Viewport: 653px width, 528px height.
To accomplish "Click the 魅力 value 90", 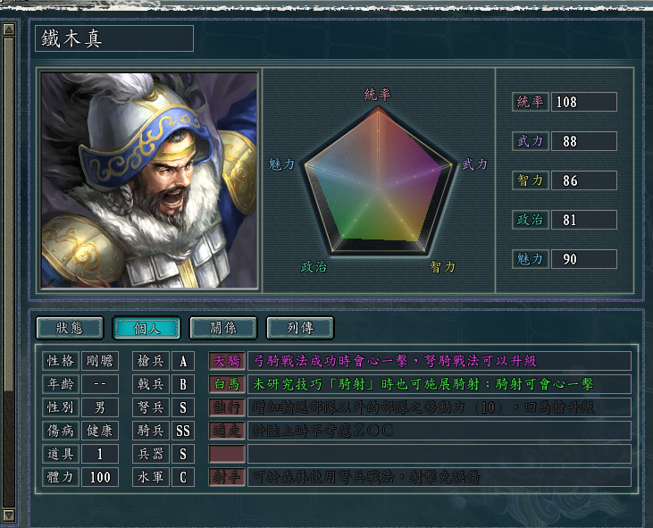I will [x=584, y=259].
